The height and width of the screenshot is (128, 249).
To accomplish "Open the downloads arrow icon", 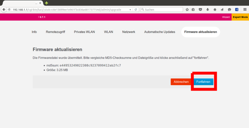I will (x=207, y=9).
